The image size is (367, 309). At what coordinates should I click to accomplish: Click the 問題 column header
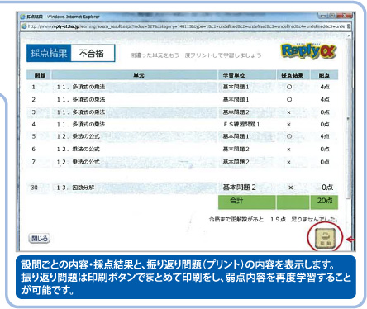click(40, 75)
